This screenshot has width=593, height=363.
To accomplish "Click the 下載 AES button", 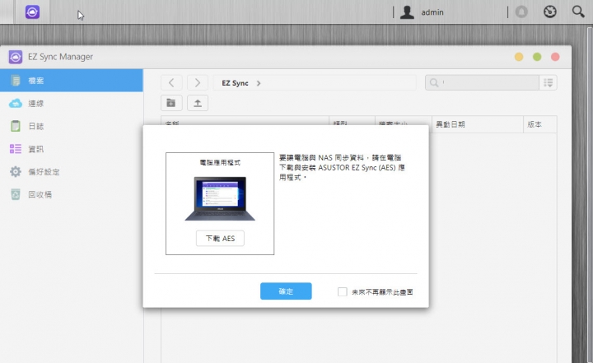I will click(220, 238).
